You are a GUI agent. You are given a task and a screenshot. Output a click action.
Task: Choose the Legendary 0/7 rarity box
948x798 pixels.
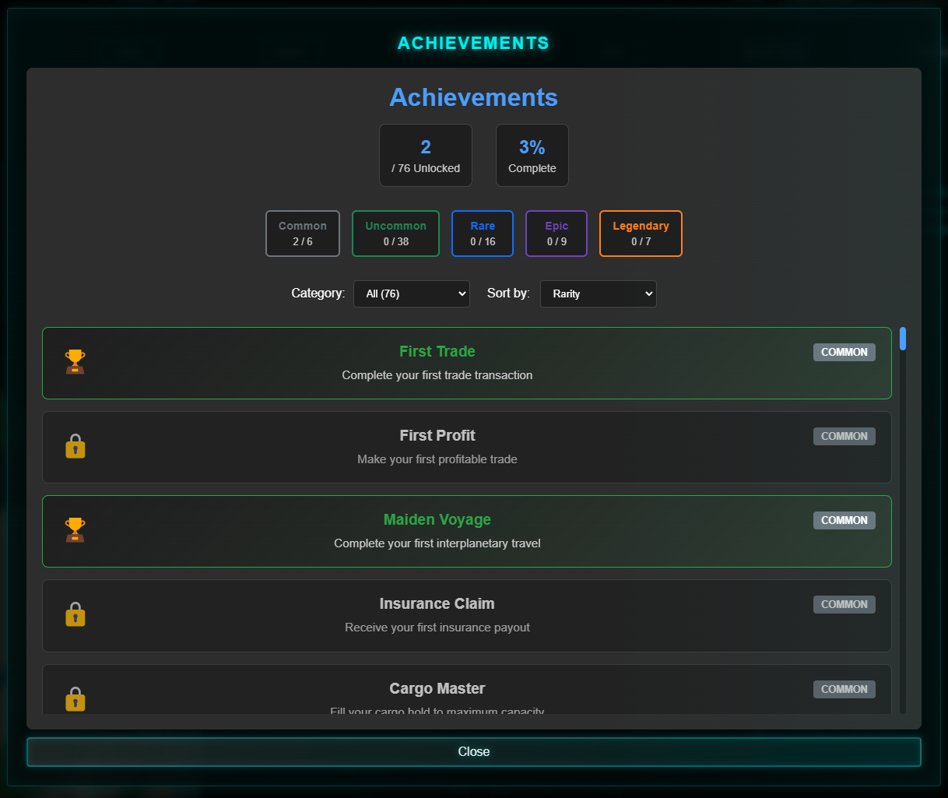click(x=641, y=234)
